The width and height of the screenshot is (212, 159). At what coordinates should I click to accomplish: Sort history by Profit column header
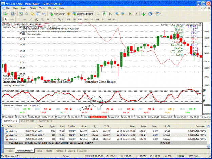pyautogui.click(x=167, y=126)
